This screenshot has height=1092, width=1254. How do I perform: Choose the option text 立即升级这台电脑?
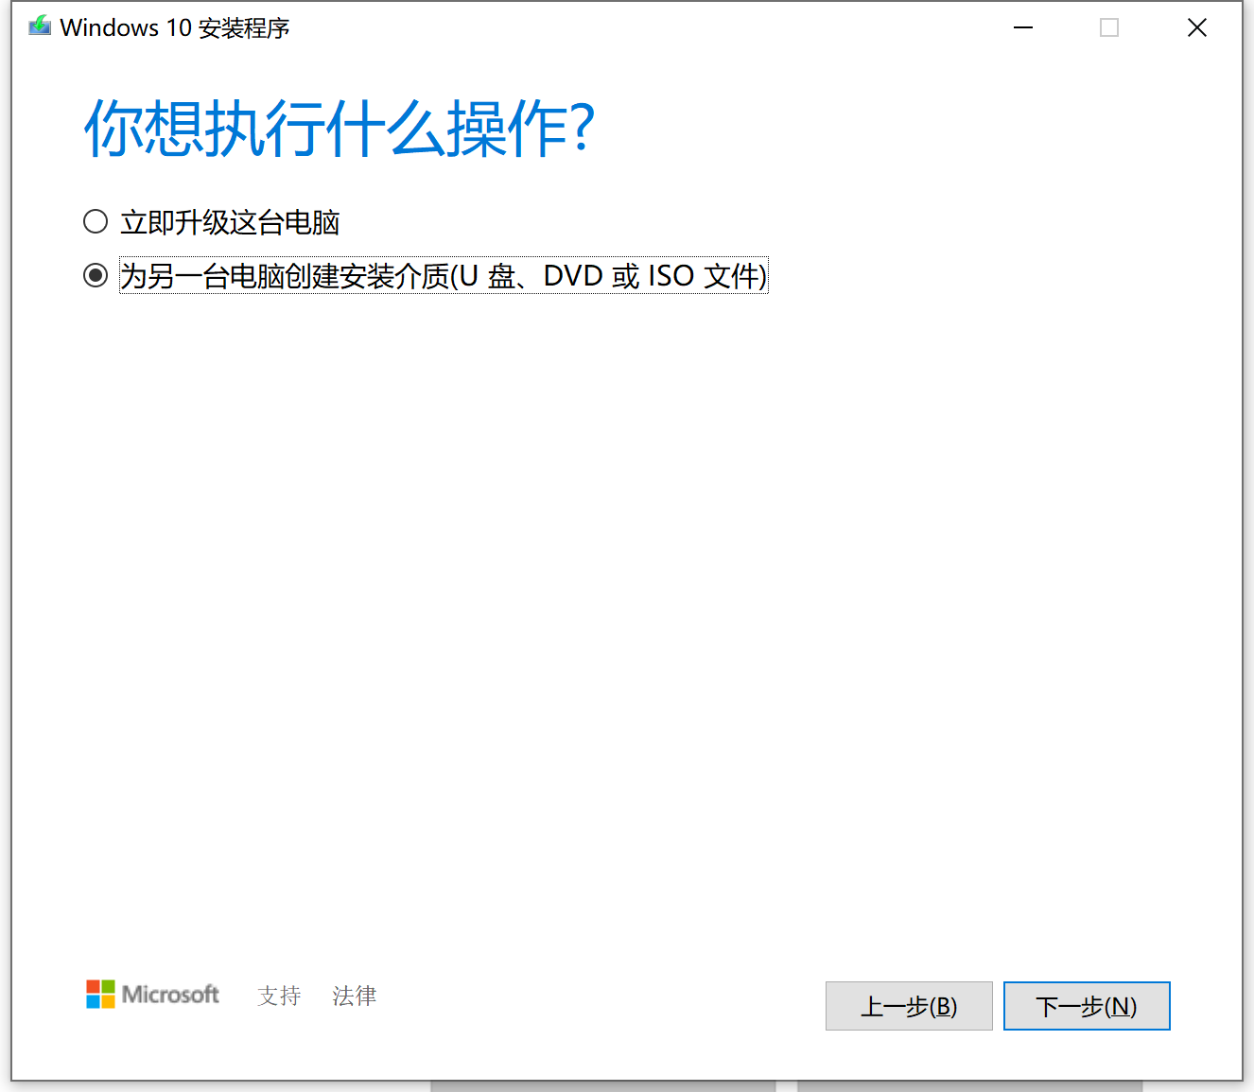pyautogui.click(x=230, y=223)
